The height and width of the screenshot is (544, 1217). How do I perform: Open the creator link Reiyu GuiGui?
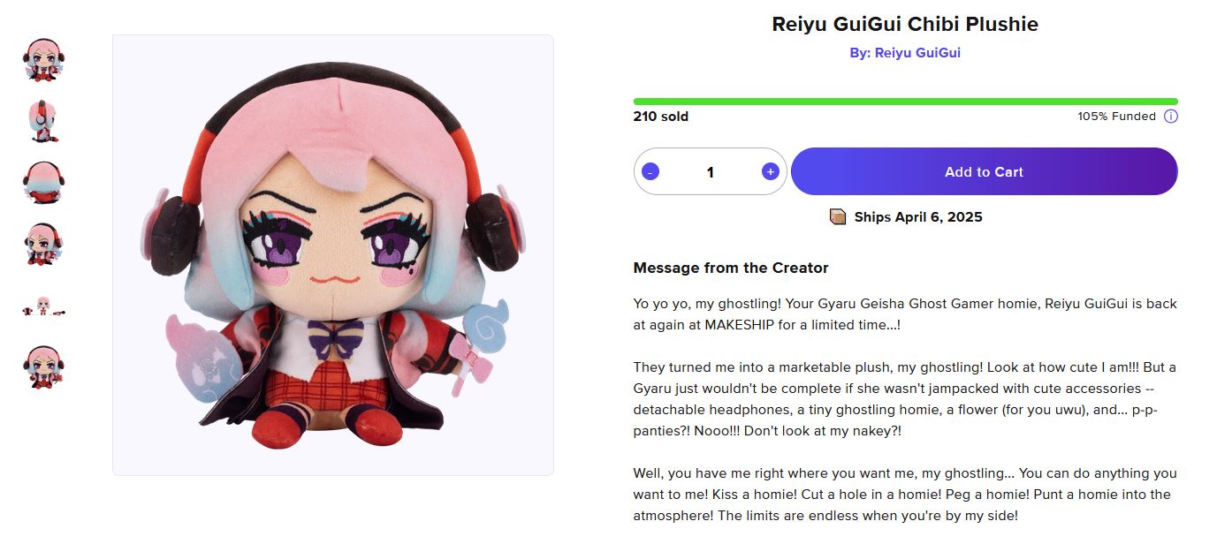(905, 53)
